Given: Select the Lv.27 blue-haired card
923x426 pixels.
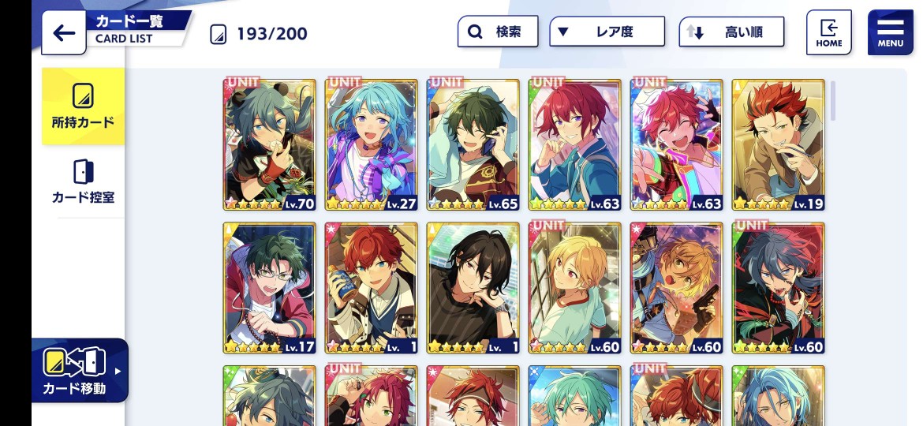Looking at the screenshot, I should [x=372, y=144].
